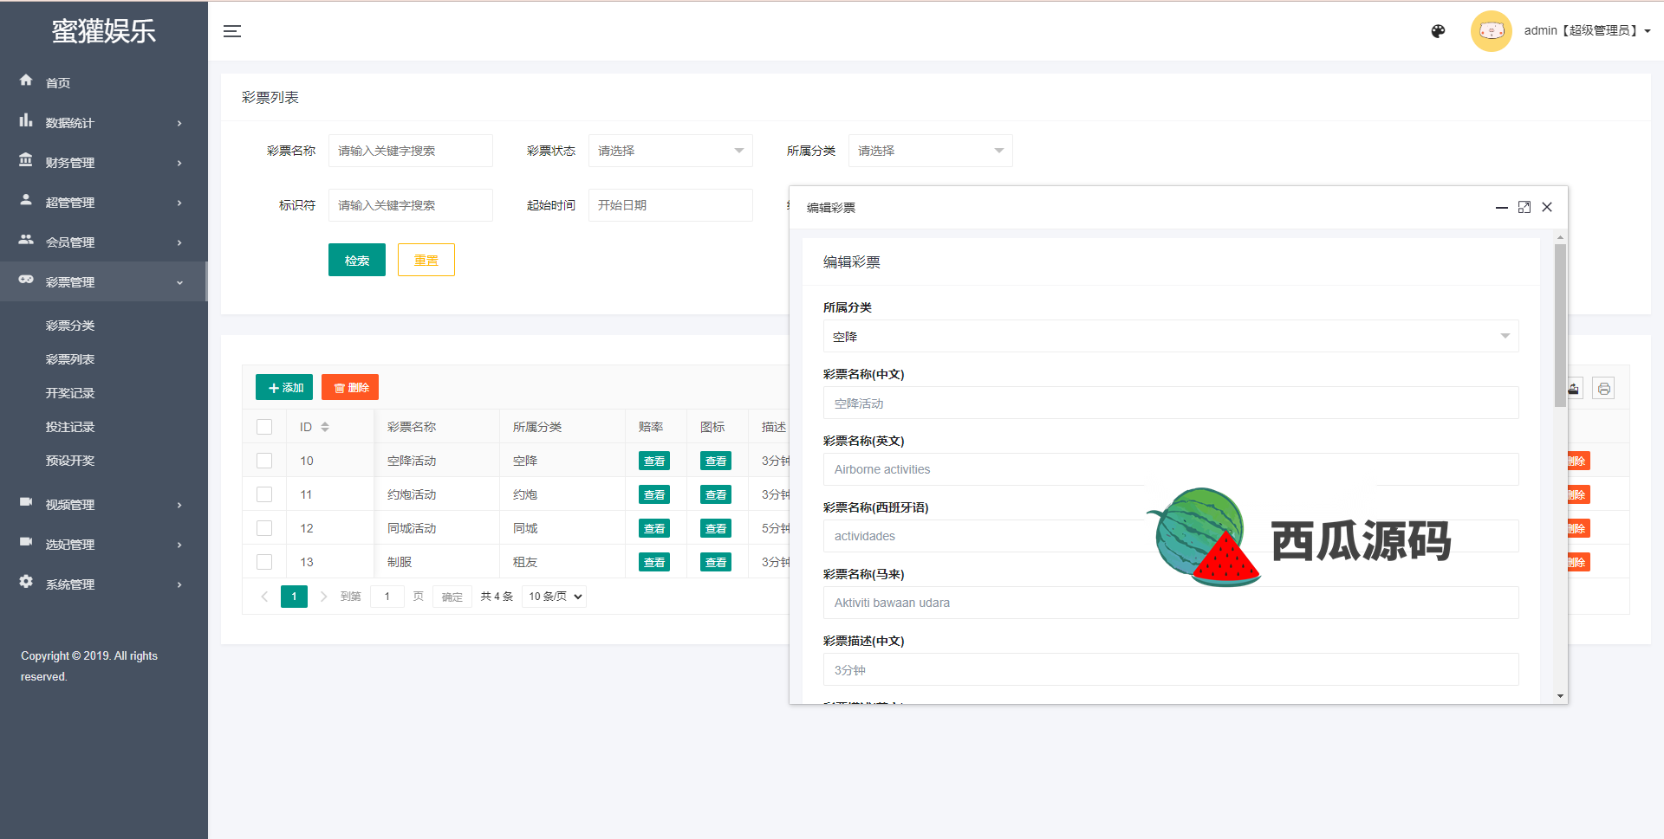Click the 确定 pagination confirm button
This screenshot has height=839, width=1664.
tap(452, 597)
